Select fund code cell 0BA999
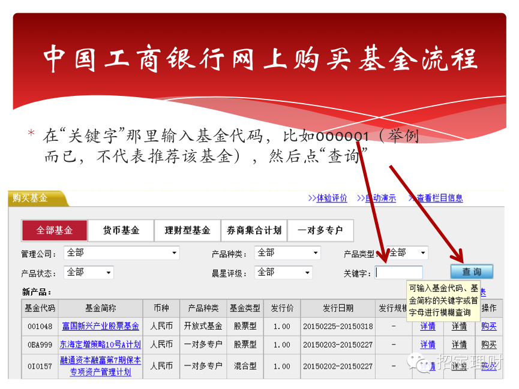Screen dimensions: 519x389 [x=40, y=345]
